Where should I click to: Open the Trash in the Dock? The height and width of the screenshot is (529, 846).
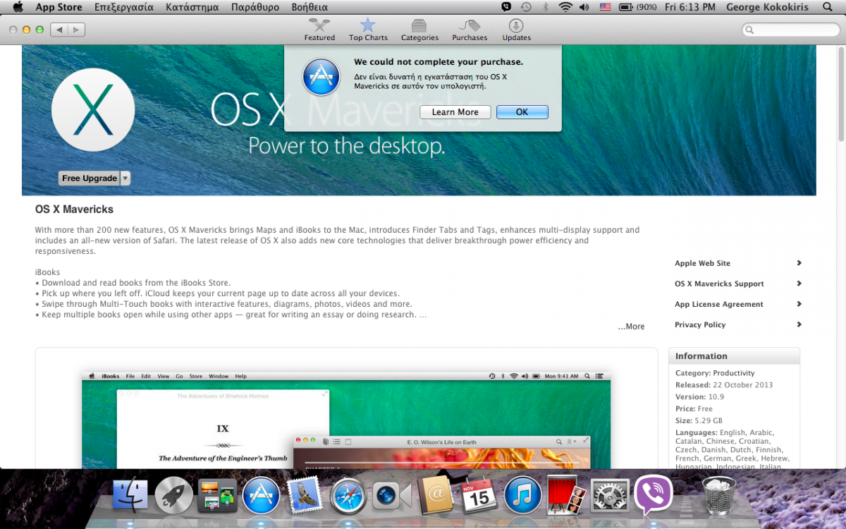(x=719, y=495)
